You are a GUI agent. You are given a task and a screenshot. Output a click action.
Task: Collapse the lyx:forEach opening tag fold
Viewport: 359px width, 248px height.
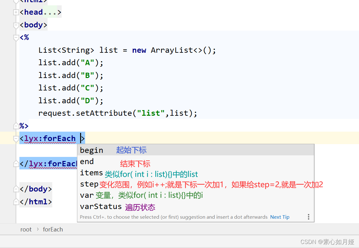(16, 139)
